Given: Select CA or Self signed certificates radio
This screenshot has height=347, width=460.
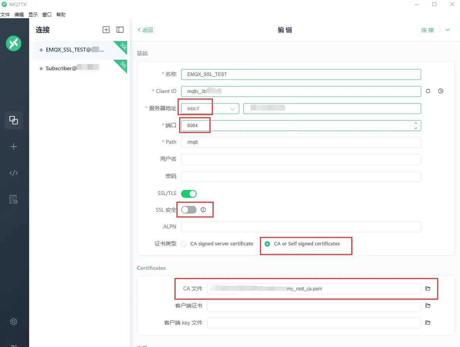Looking at the screenshot, I should [x=267, y=243].
